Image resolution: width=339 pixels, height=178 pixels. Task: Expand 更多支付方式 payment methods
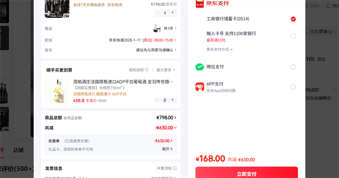(220, 49)
